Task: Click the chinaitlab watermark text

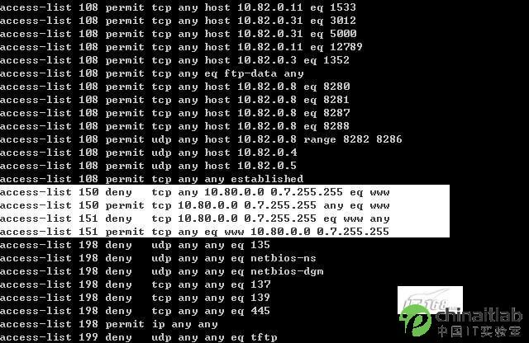Action: tap(479, 316)
